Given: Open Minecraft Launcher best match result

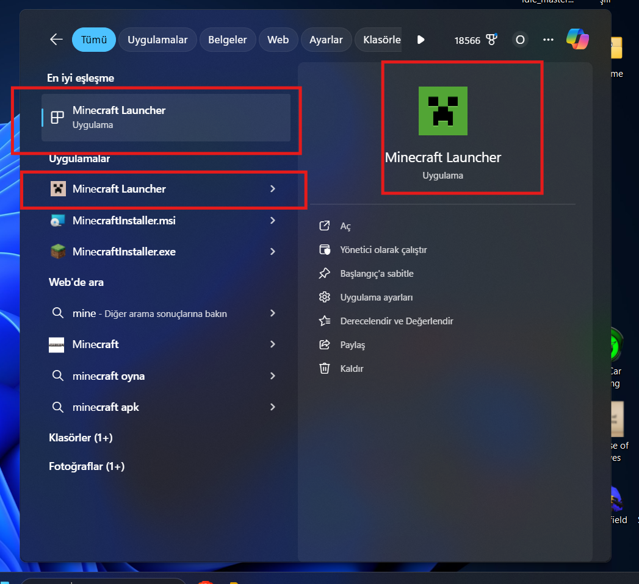Looking at the screenshot, I should (x=166, y=118).
